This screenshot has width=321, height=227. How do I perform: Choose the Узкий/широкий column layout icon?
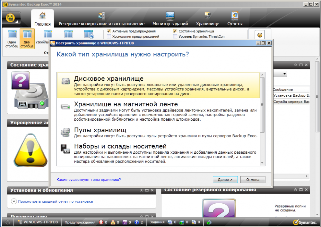(48, 34)
